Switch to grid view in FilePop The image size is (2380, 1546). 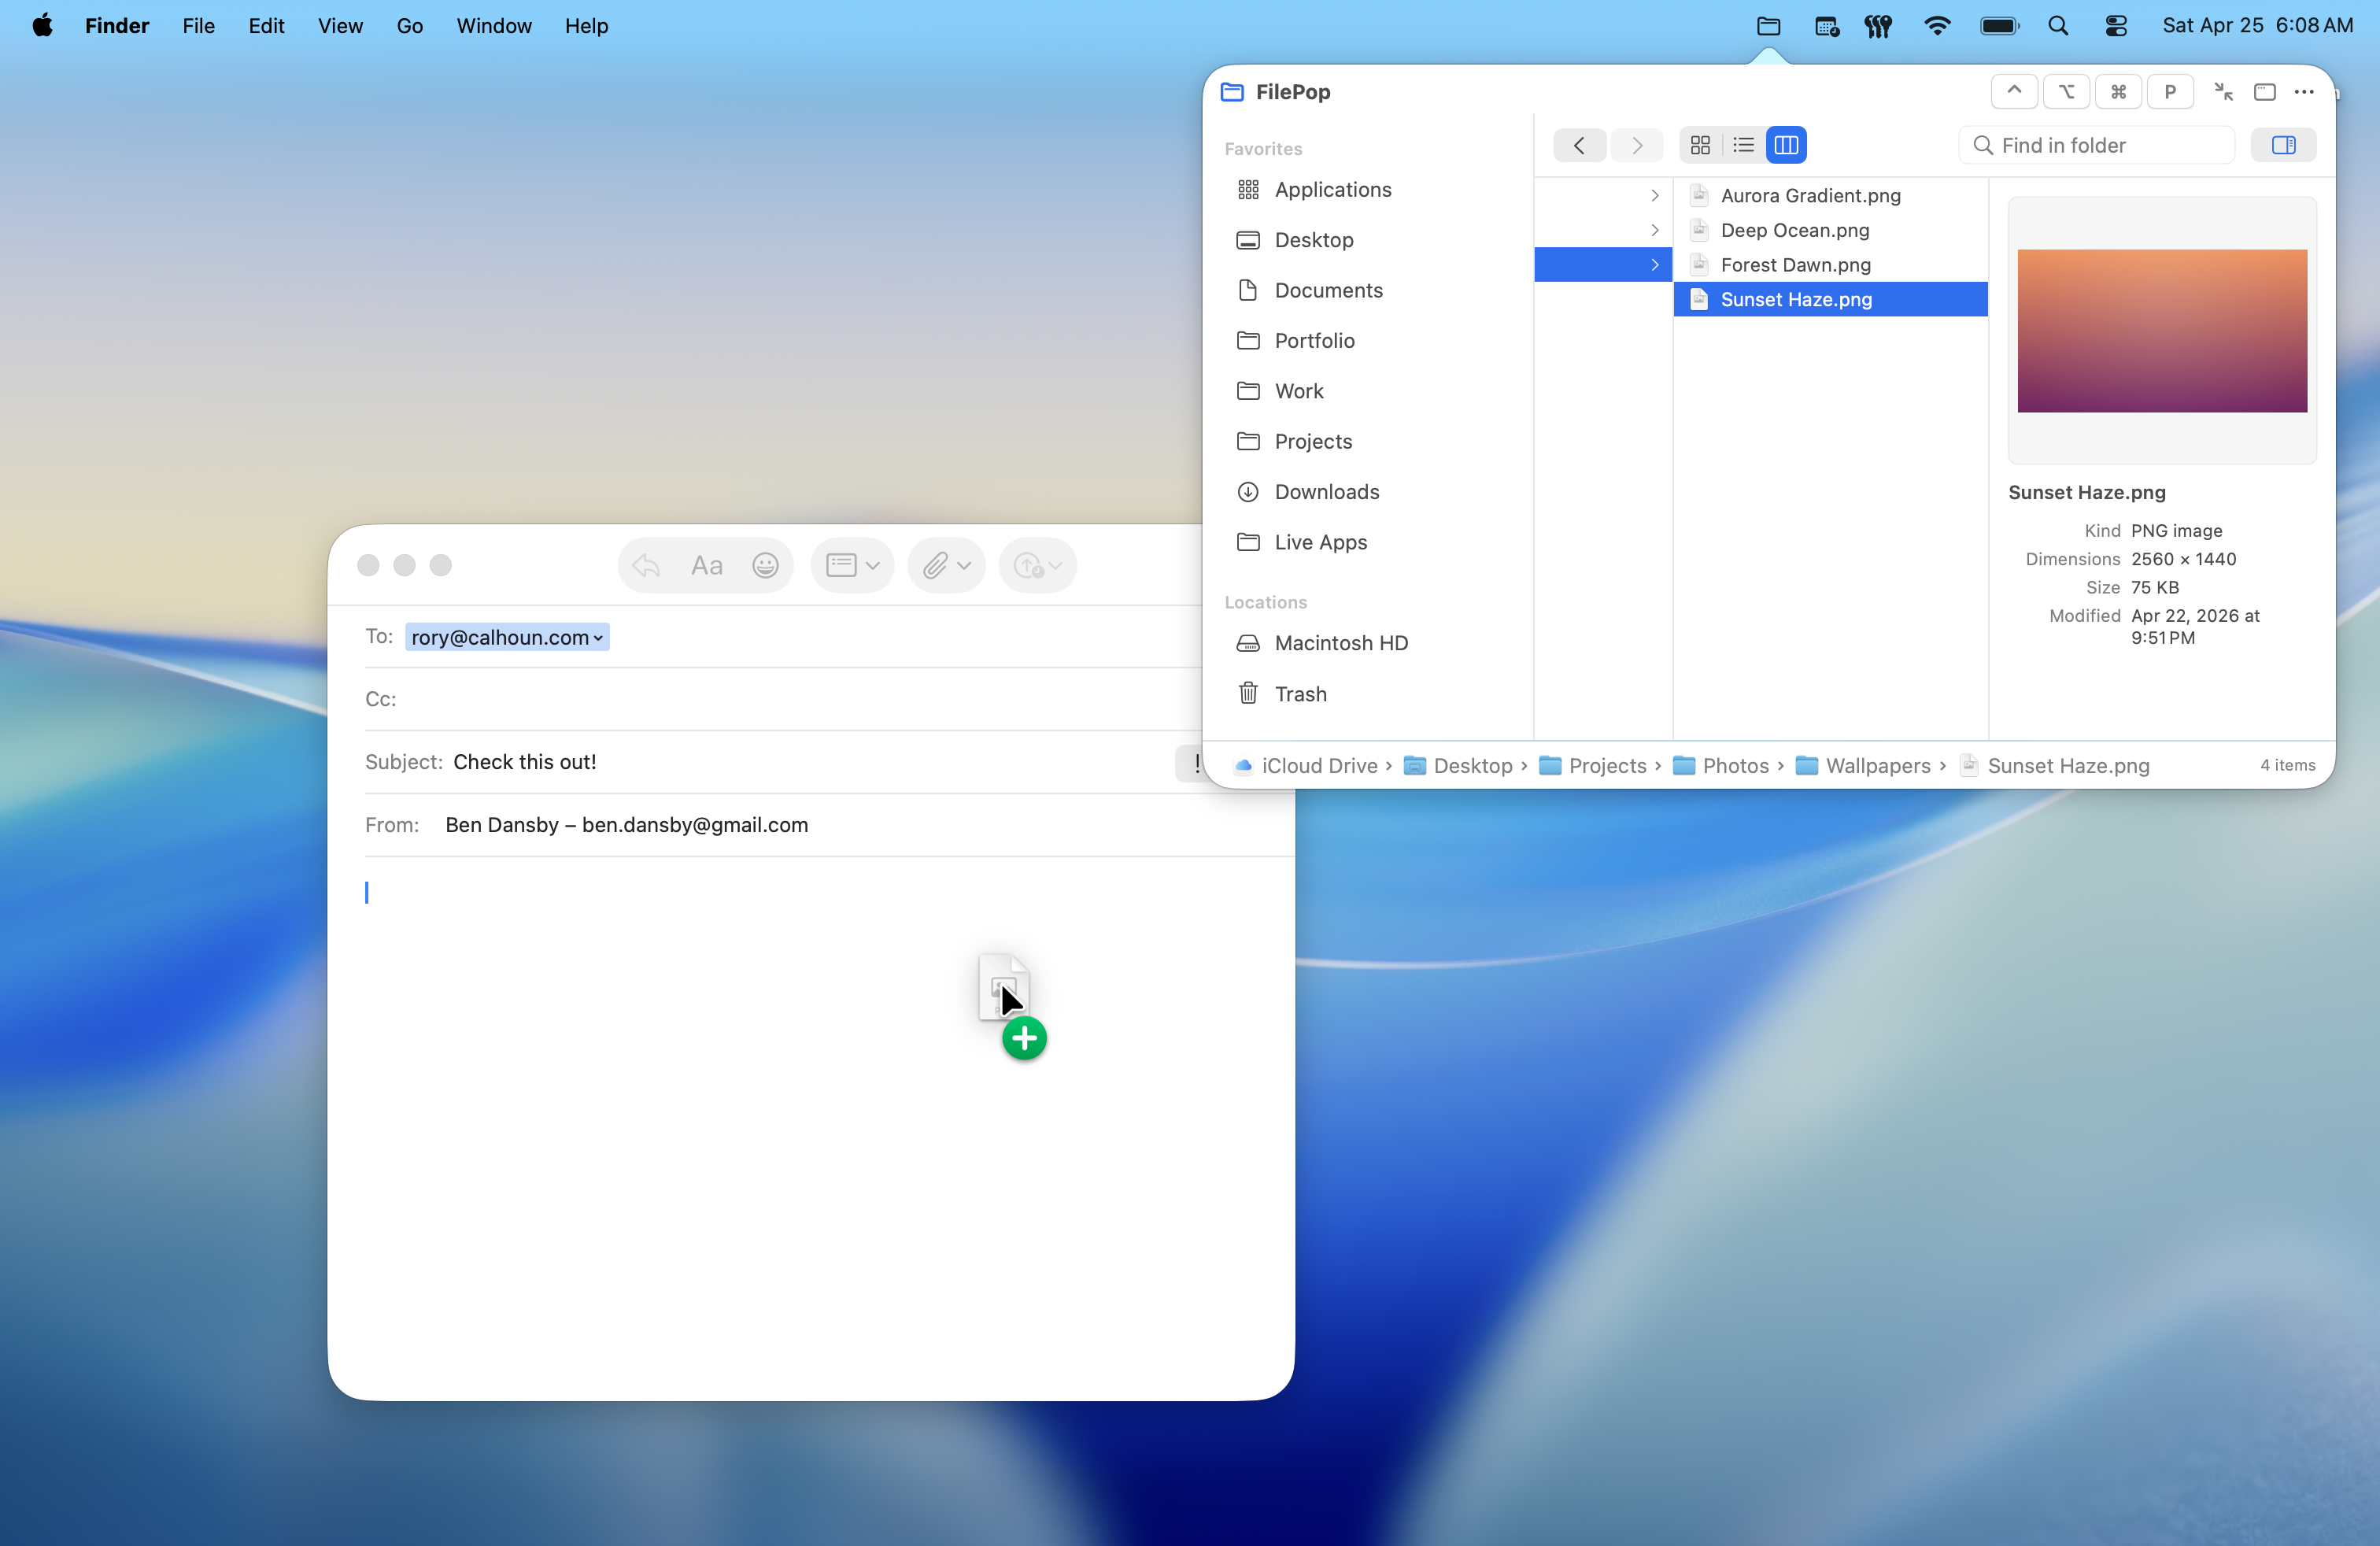click(1700, 145)
